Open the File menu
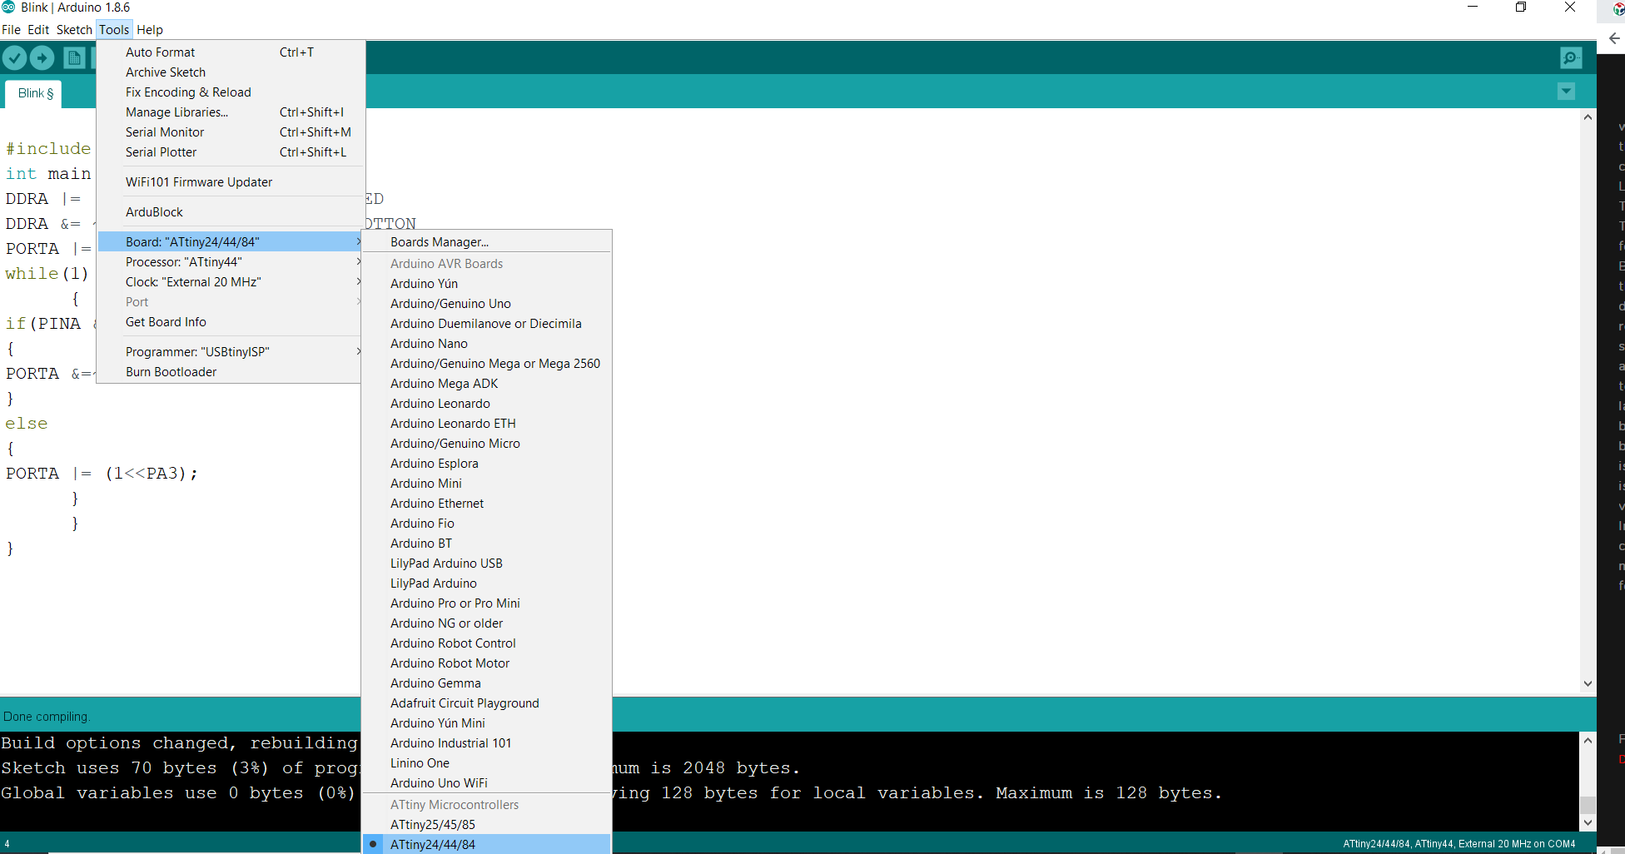1625x854 pixels. point(12,29)
